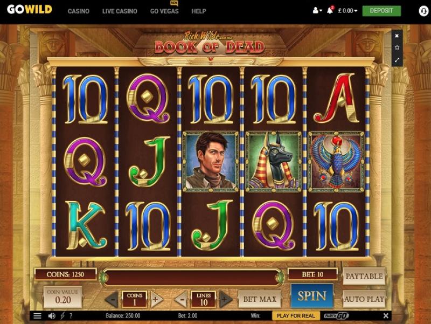Open the hamburger menu in game bar
The width and height of the screenshot is (431, 324).
[37, 316]
